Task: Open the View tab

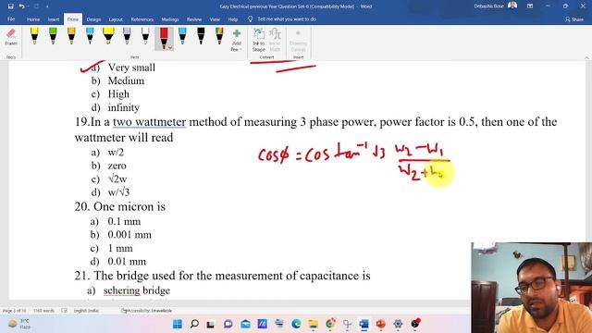Action: click(x=215, y=19)
